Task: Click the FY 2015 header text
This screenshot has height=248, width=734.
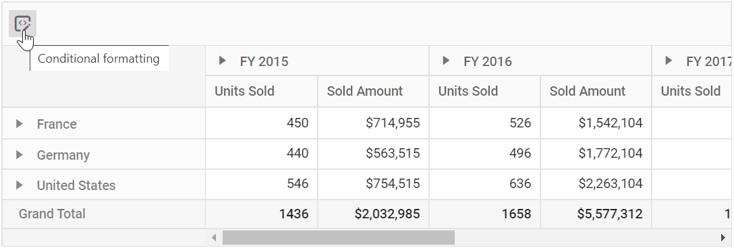Action: click(x=264, y=61)
